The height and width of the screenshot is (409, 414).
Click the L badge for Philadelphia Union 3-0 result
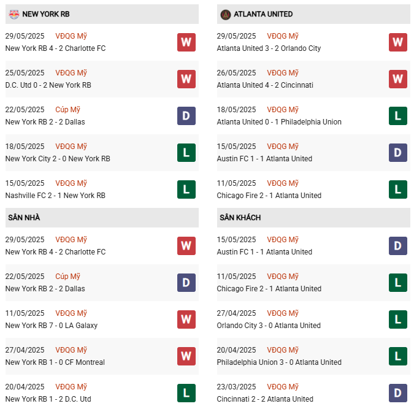click(x=398, y=356)
